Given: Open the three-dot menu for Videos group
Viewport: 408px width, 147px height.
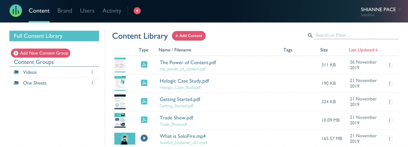Looking at the screenshot, I should [x=92, y=72].
